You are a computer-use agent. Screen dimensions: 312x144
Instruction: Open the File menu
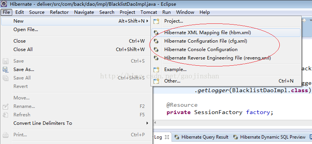click(7, 12)
